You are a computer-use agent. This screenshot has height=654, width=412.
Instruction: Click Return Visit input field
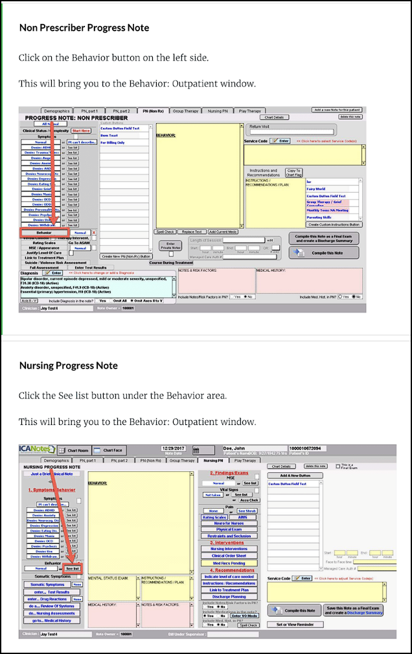click(x=292, y=132)
